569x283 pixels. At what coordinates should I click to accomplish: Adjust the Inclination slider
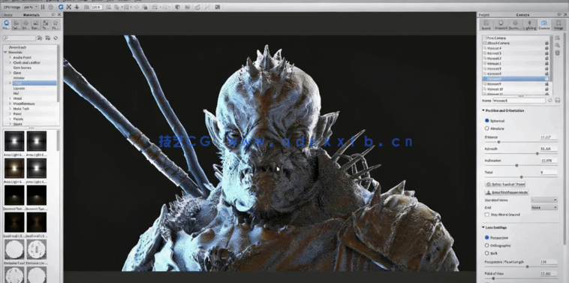click(x=516, y=165)
